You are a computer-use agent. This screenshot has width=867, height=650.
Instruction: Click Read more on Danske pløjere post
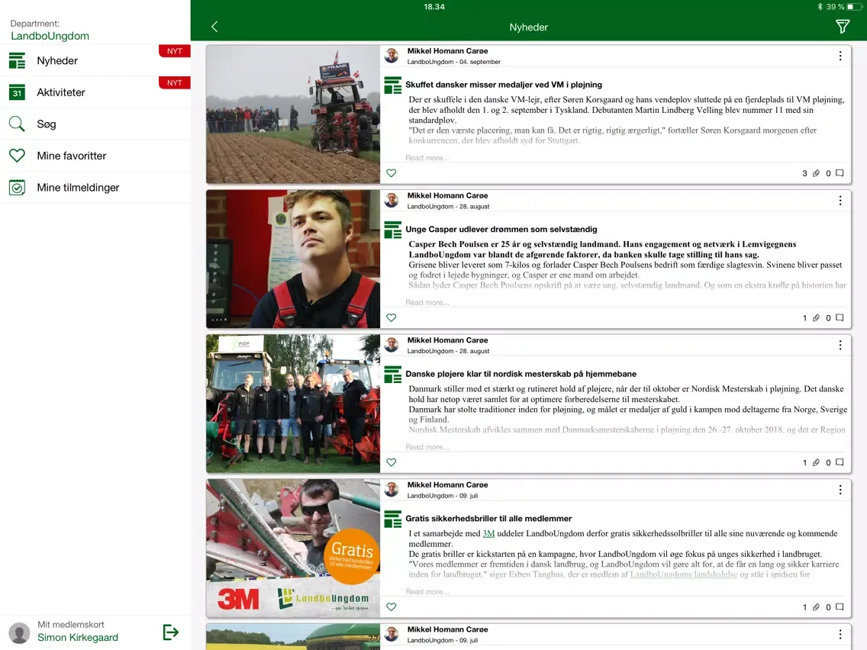[427, 447]
